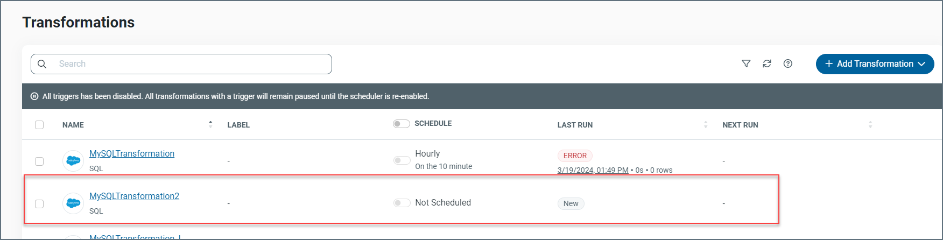The image size is (943, 240).
Task: Open the MySQLTransformation2 link
Action: [x=134, y=196]
